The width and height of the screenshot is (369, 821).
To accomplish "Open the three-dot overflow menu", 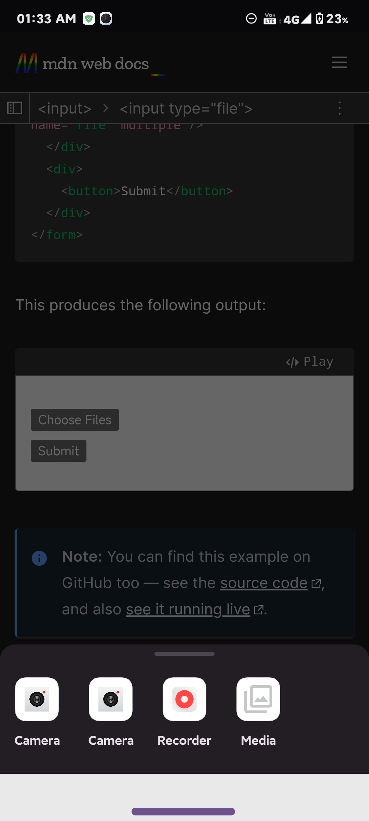I will (339, 108).
